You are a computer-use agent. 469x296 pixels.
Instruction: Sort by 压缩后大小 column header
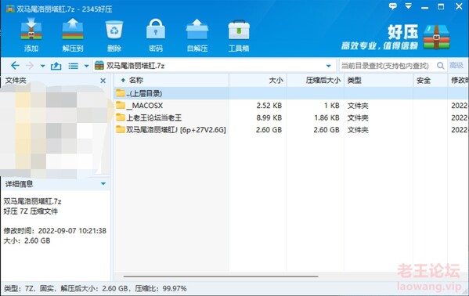point(316,80)
